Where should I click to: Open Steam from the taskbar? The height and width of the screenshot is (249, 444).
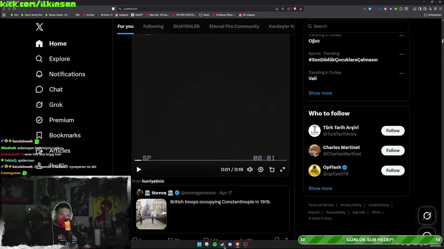click(222, 245)
